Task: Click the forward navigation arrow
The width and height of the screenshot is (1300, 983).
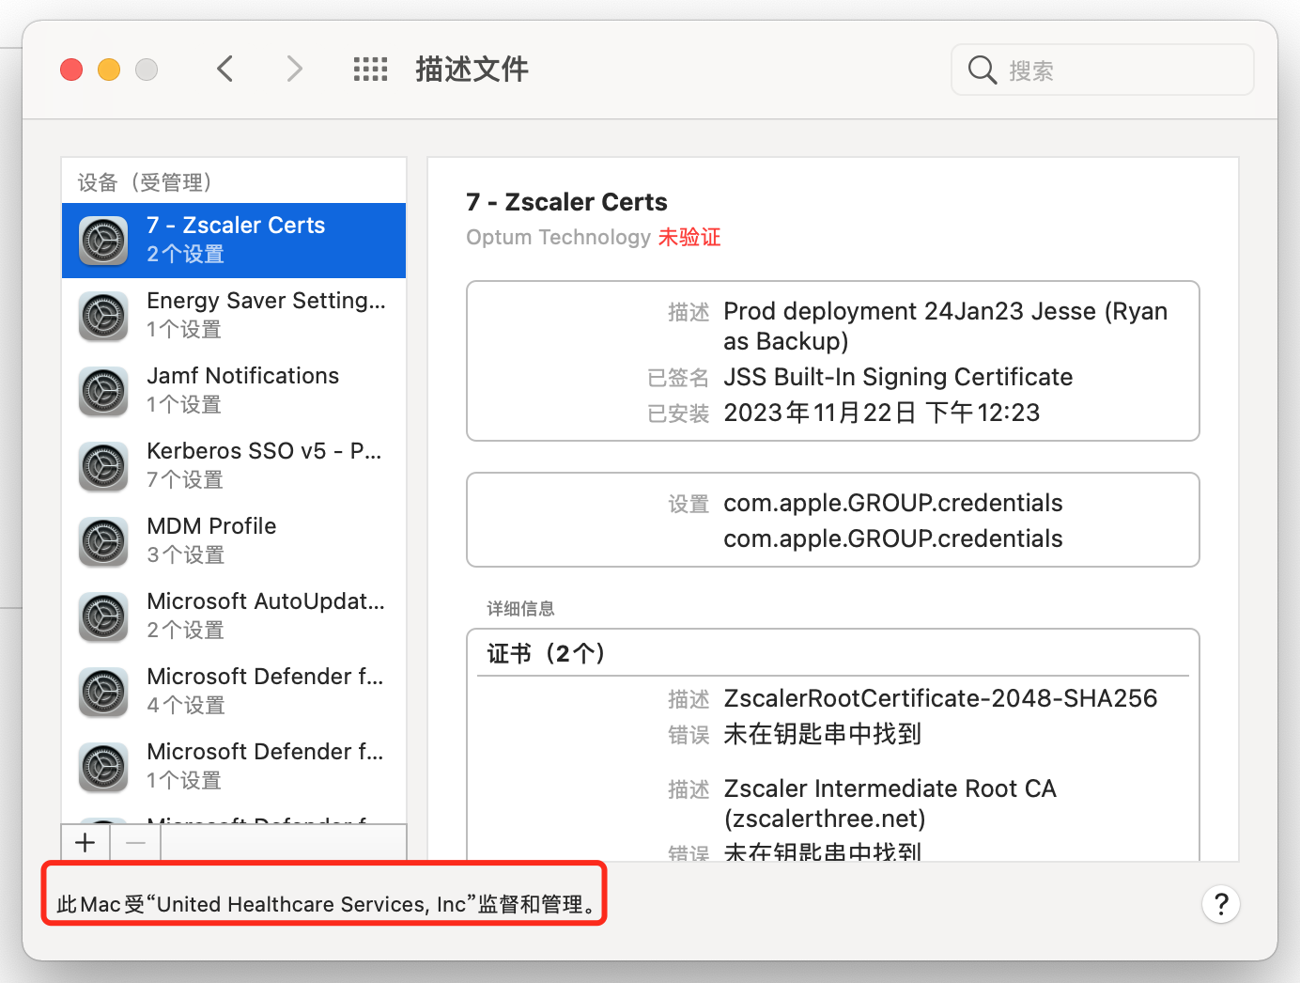Action: [x=294, y=69]
